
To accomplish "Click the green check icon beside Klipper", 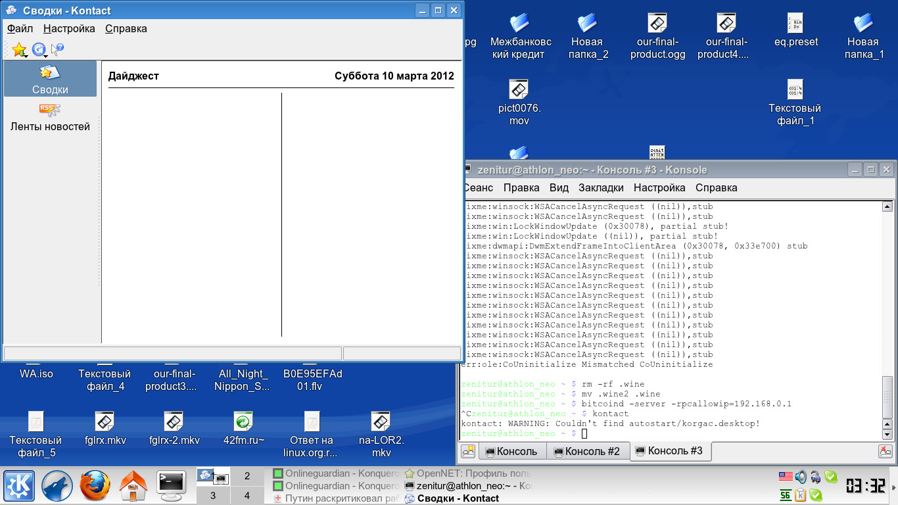I will coord(816,495).
